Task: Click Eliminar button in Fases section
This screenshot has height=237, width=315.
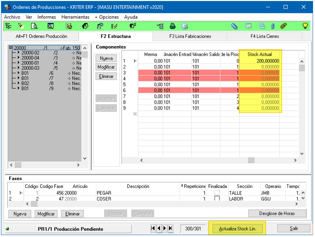Action: 72,214
